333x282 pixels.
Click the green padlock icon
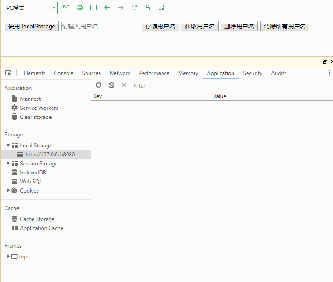147,8
